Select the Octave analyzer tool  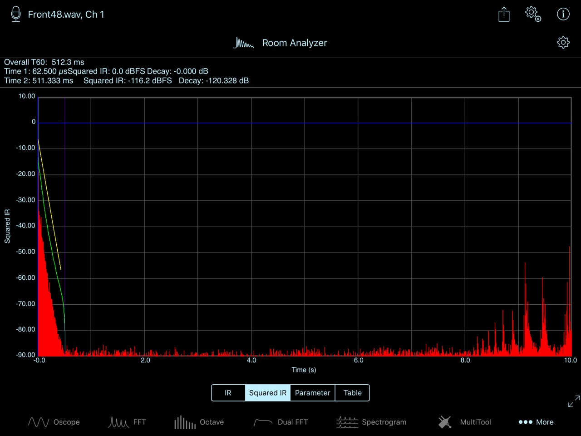click(x=199, y=422)
